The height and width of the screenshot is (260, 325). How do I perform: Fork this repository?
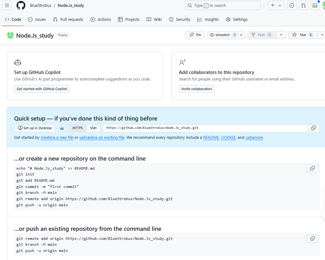(x=261, y=35)
